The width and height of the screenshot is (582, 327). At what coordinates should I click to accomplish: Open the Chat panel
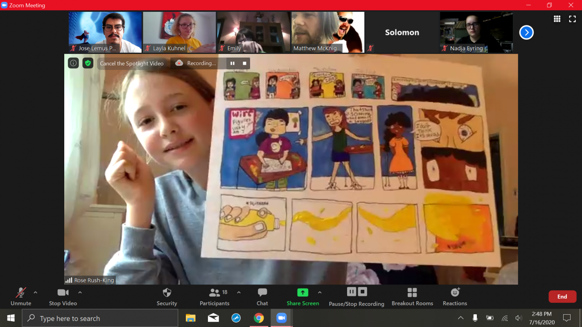pos(262,296)
